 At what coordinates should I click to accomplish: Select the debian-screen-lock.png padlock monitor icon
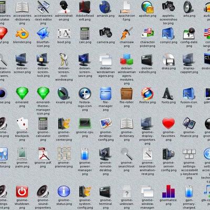[43, 59]
